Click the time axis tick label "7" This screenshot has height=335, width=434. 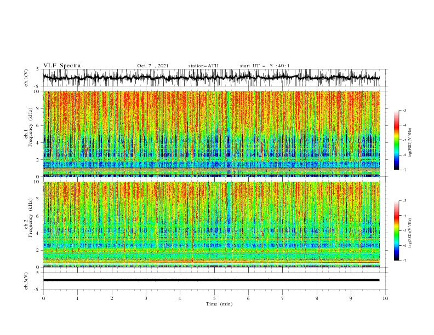pos(283,298)
